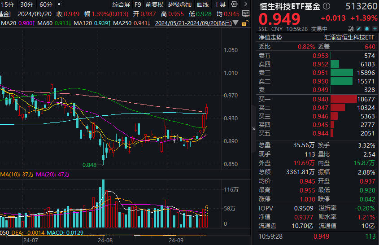The height and width of the screenshot is (245, 379).
Task: Click the 跌停 limit-down price 0.842
Action: pyautogui.click(x=367, y=199)
